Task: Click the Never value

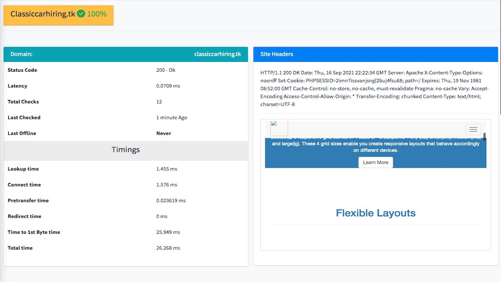Action: coord(164,133)
